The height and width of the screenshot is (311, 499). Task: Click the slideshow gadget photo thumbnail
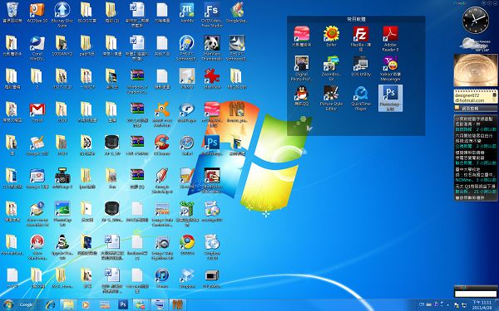[x=476, y=70]
